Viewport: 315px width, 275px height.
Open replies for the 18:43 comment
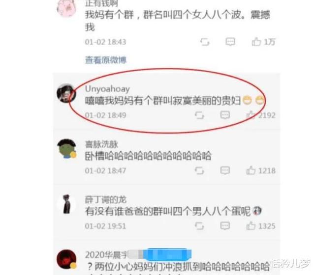(x=230, y=42)
